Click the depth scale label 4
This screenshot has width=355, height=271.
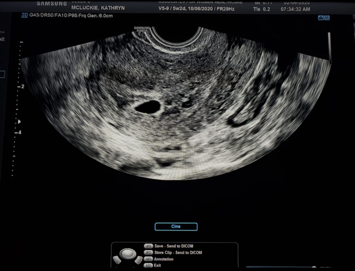click(x=20, y=132)
